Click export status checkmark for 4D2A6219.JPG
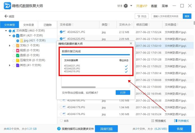The image size is (195, 133). click(x=126, y=72)
